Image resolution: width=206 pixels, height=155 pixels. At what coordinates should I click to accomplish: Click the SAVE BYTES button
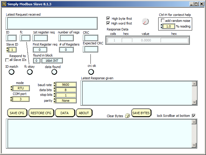click(141, 113)
